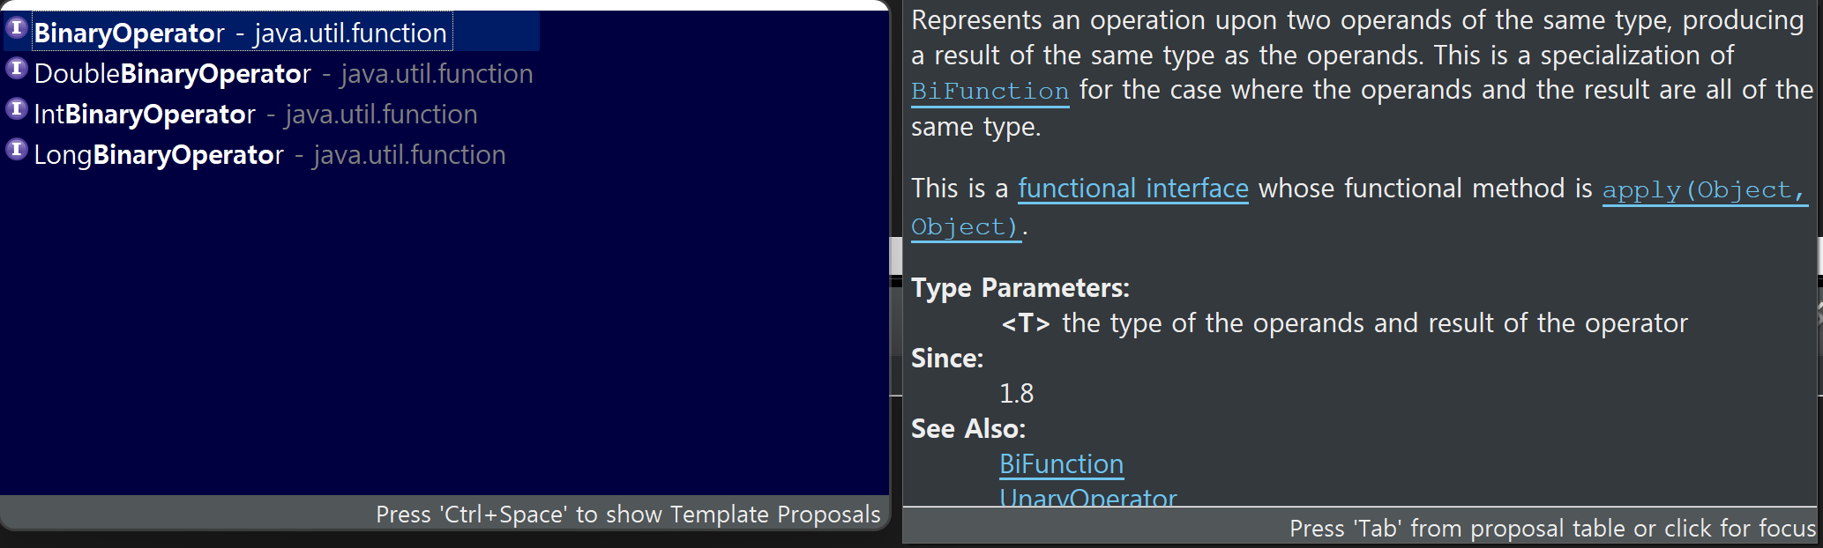
Task: Open the BiFunction link in the description
Action: point(990,92)
